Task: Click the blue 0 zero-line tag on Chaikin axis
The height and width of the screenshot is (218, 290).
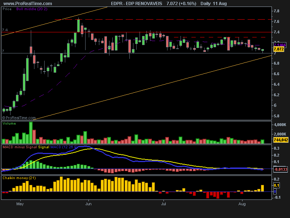Action: [275, 192]
